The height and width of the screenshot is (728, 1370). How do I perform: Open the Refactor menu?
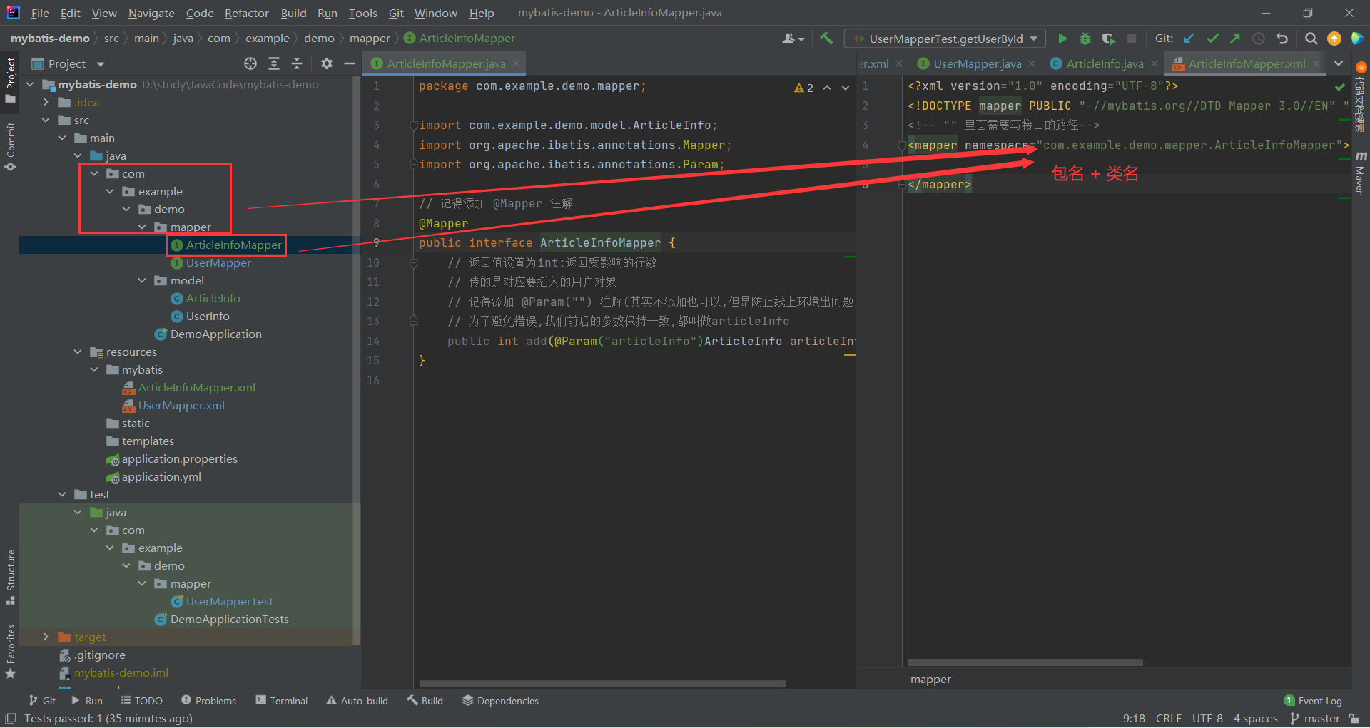tap(246, 13)
